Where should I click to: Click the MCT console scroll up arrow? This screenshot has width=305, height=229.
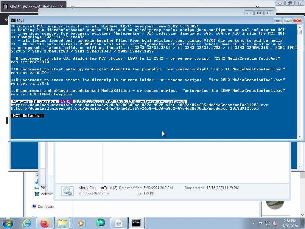tap(300, 27)
